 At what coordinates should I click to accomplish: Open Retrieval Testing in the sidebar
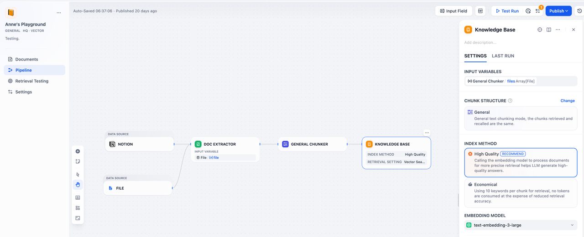pyautogui.click(x=31, y=81)
